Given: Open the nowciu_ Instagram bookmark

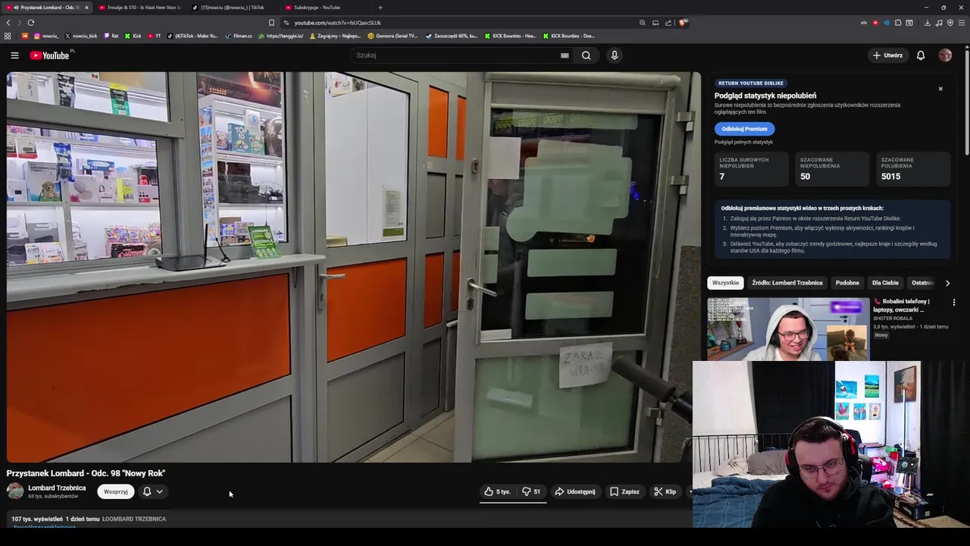Looking at the screenshot, I should click(45, 36).
